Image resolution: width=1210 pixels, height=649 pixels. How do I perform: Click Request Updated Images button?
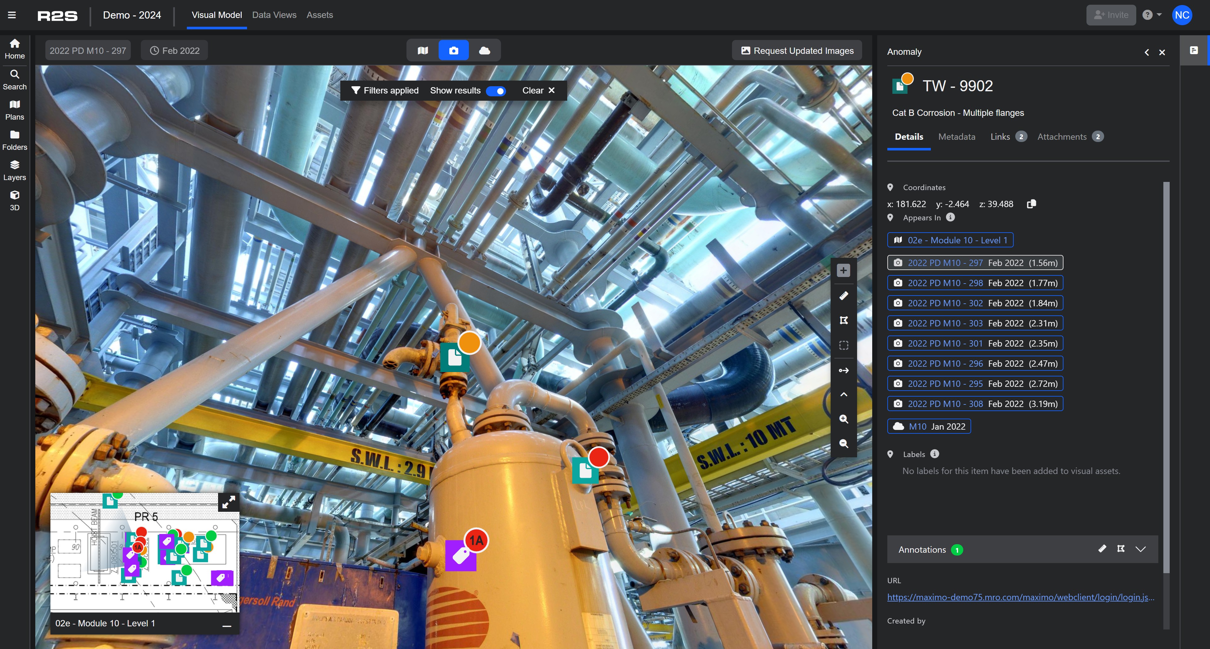pos(797,50)
